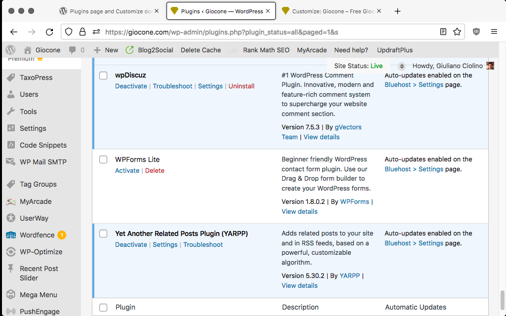Click the browser address bar URL

[x=221, y=32]
